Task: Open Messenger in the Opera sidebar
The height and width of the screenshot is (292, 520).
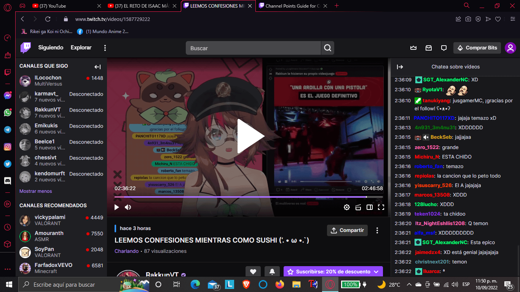Action: coord(7,96)
